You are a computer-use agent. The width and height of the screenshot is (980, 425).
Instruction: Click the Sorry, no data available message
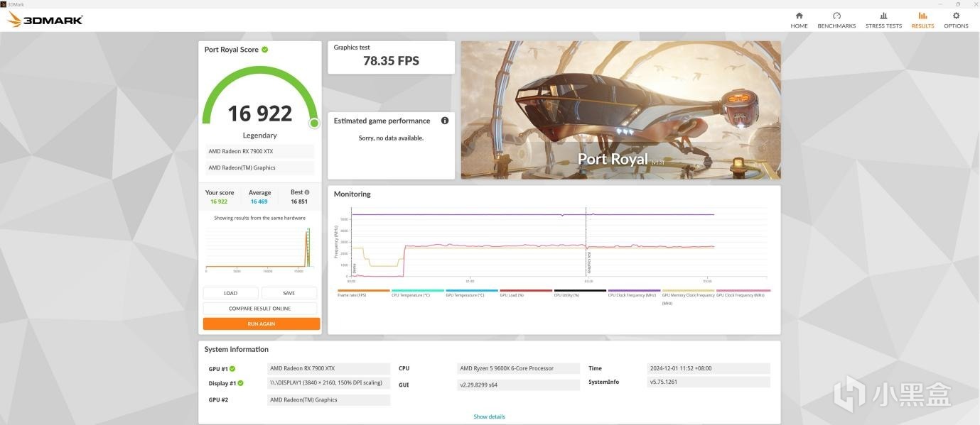pyautogui.click(x=391, y=138)
